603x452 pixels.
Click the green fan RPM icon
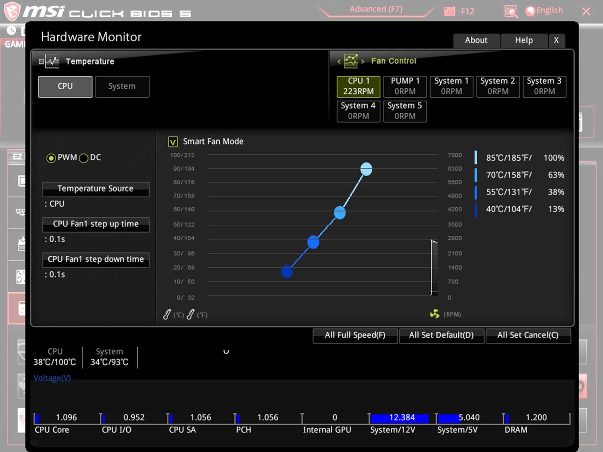tap(435, 314)
